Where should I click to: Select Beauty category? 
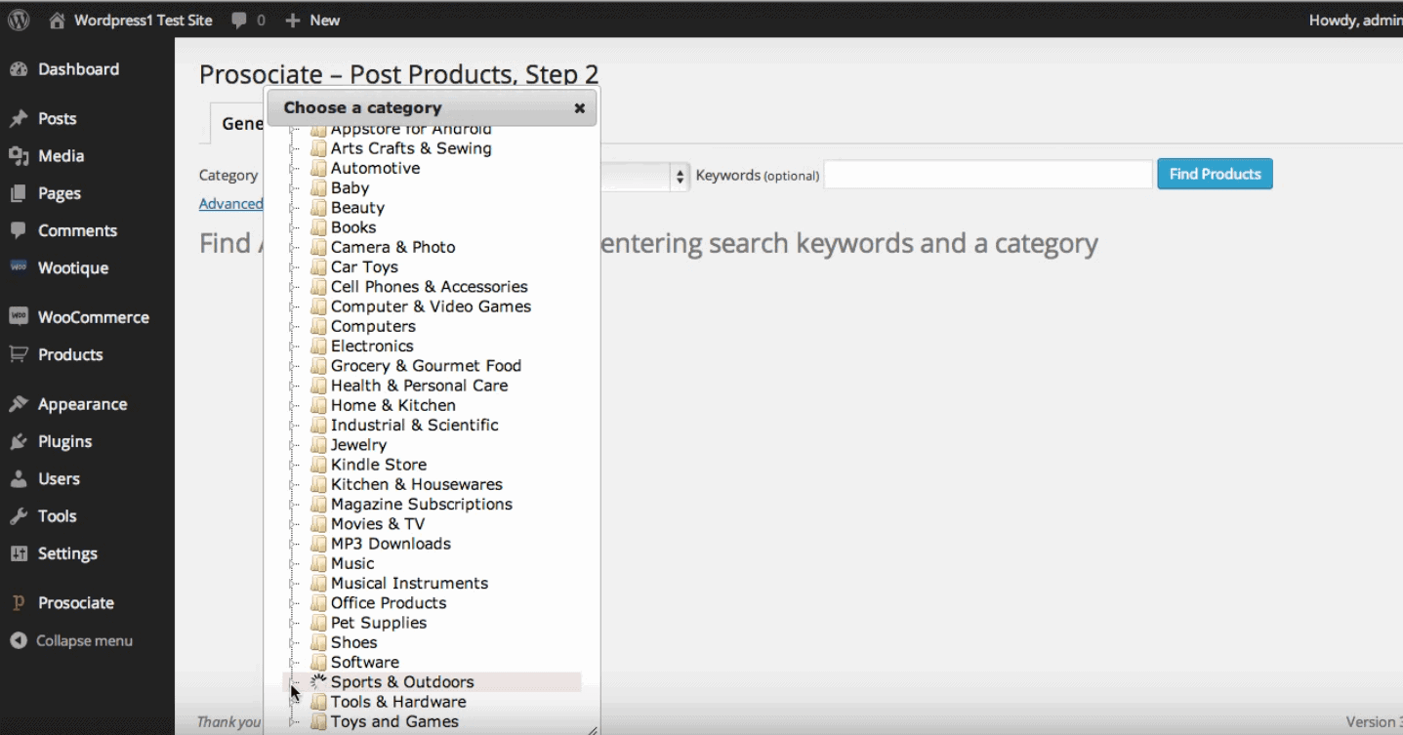coord(357,208)
